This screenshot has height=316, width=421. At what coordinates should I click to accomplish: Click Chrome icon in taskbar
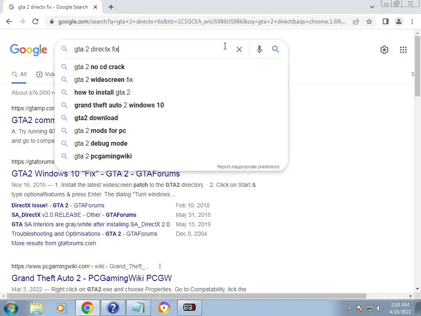(x=87, y=308)
